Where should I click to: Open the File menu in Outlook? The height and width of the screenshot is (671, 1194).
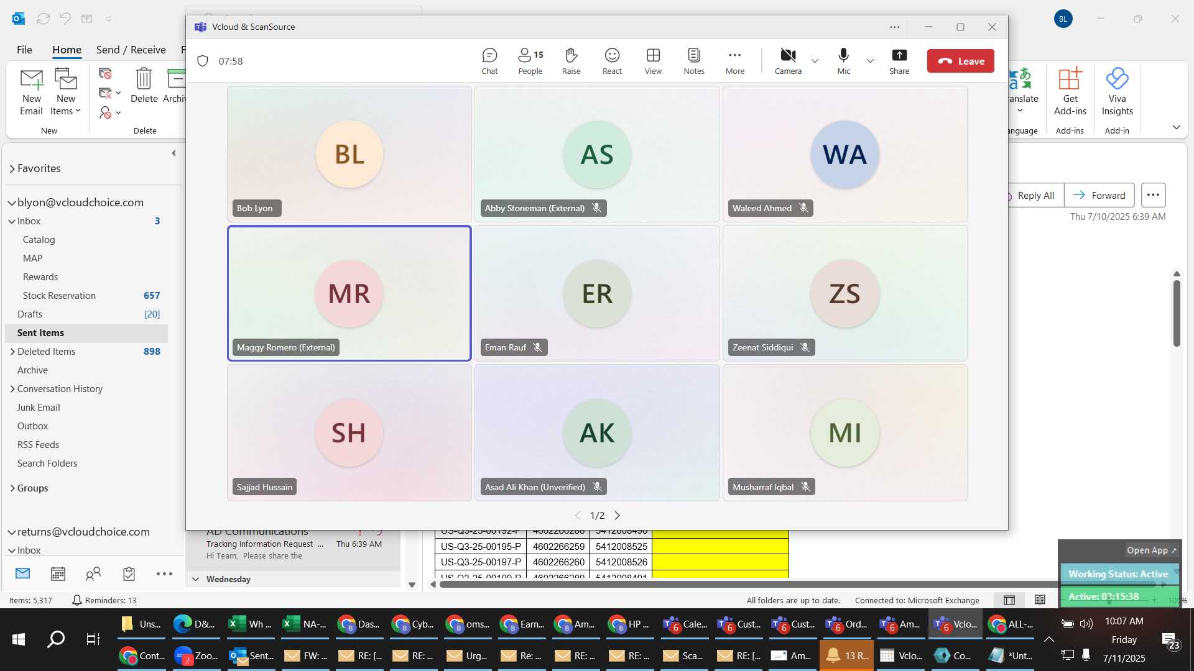[24, 50]
